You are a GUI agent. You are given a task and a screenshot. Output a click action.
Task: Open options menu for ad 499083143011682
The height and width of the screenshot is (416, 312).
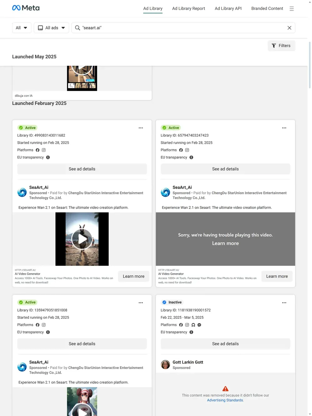(x=141, y=128)
